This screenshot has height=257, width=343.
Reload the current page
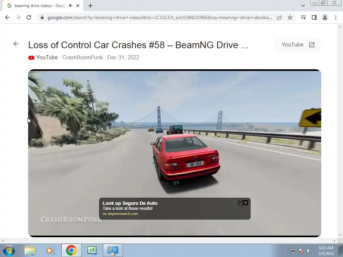click(29, 17)
